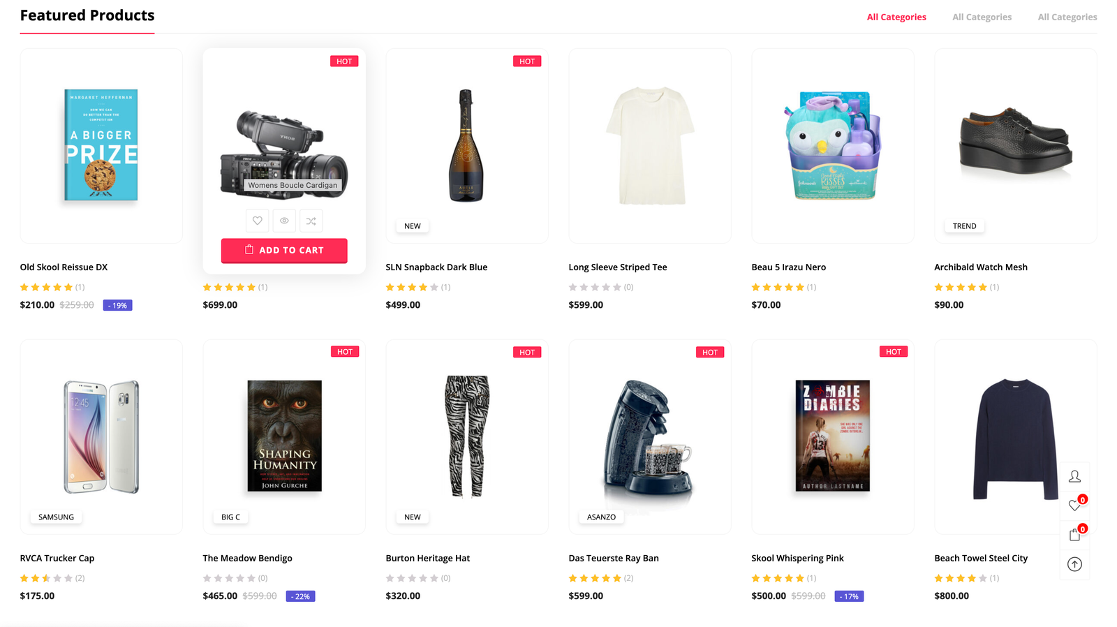The width and height of the screenshot is (1117, 627).
Task: Click the active red All Categories tab
Action: [896, 17]
